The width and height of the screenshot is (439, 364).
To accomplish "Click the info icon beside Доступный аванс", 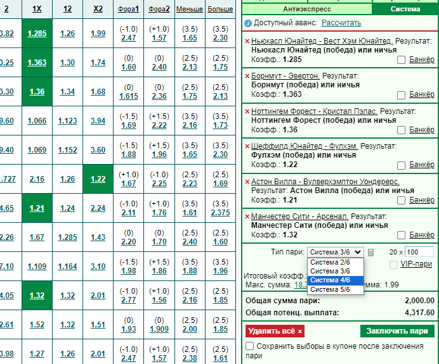I will tap(248, 23).
